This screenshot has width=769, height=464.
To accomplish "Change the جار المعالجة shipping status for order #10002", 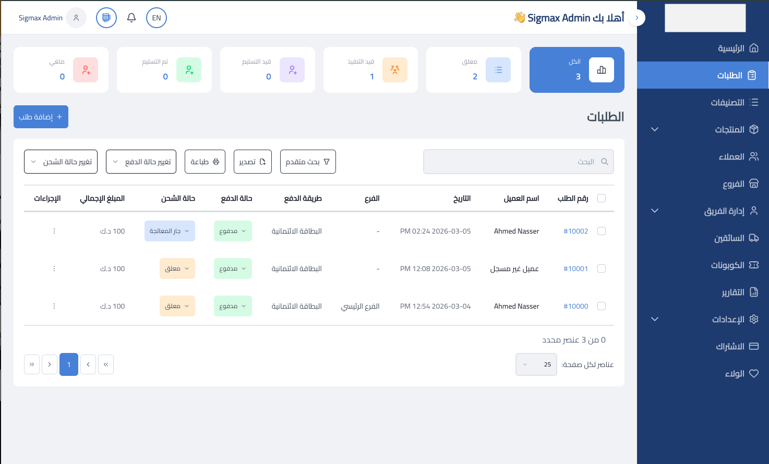I will click(x=170, y=231).
